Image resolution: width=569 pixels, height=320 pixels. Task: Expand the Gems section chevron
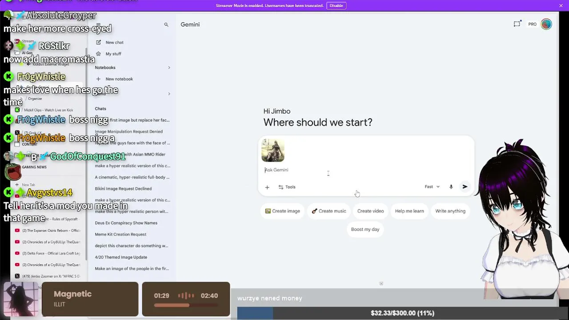click(169, 94)
